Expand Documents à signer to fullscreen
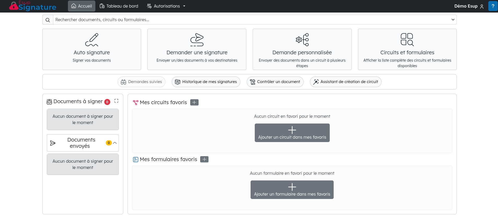 pyautogui.click(x=116, y=101)
